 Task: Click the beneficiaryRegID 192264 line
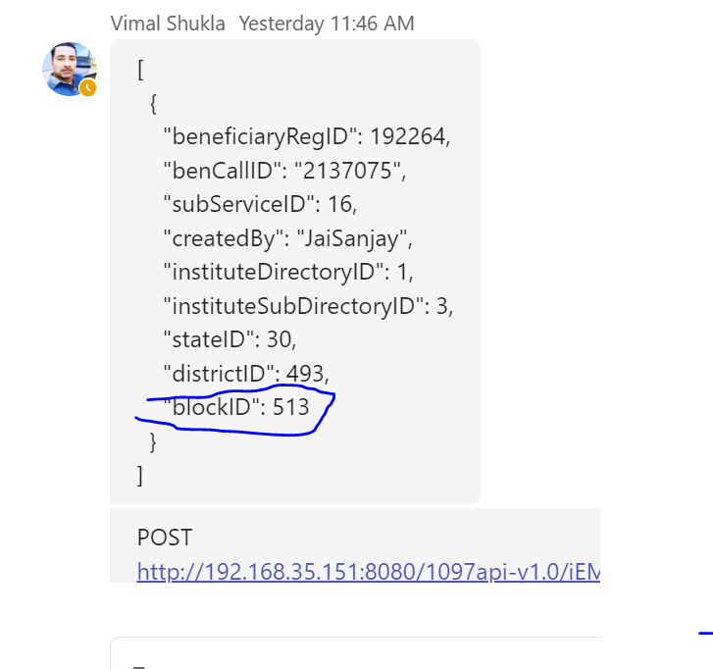pos(307,136)
